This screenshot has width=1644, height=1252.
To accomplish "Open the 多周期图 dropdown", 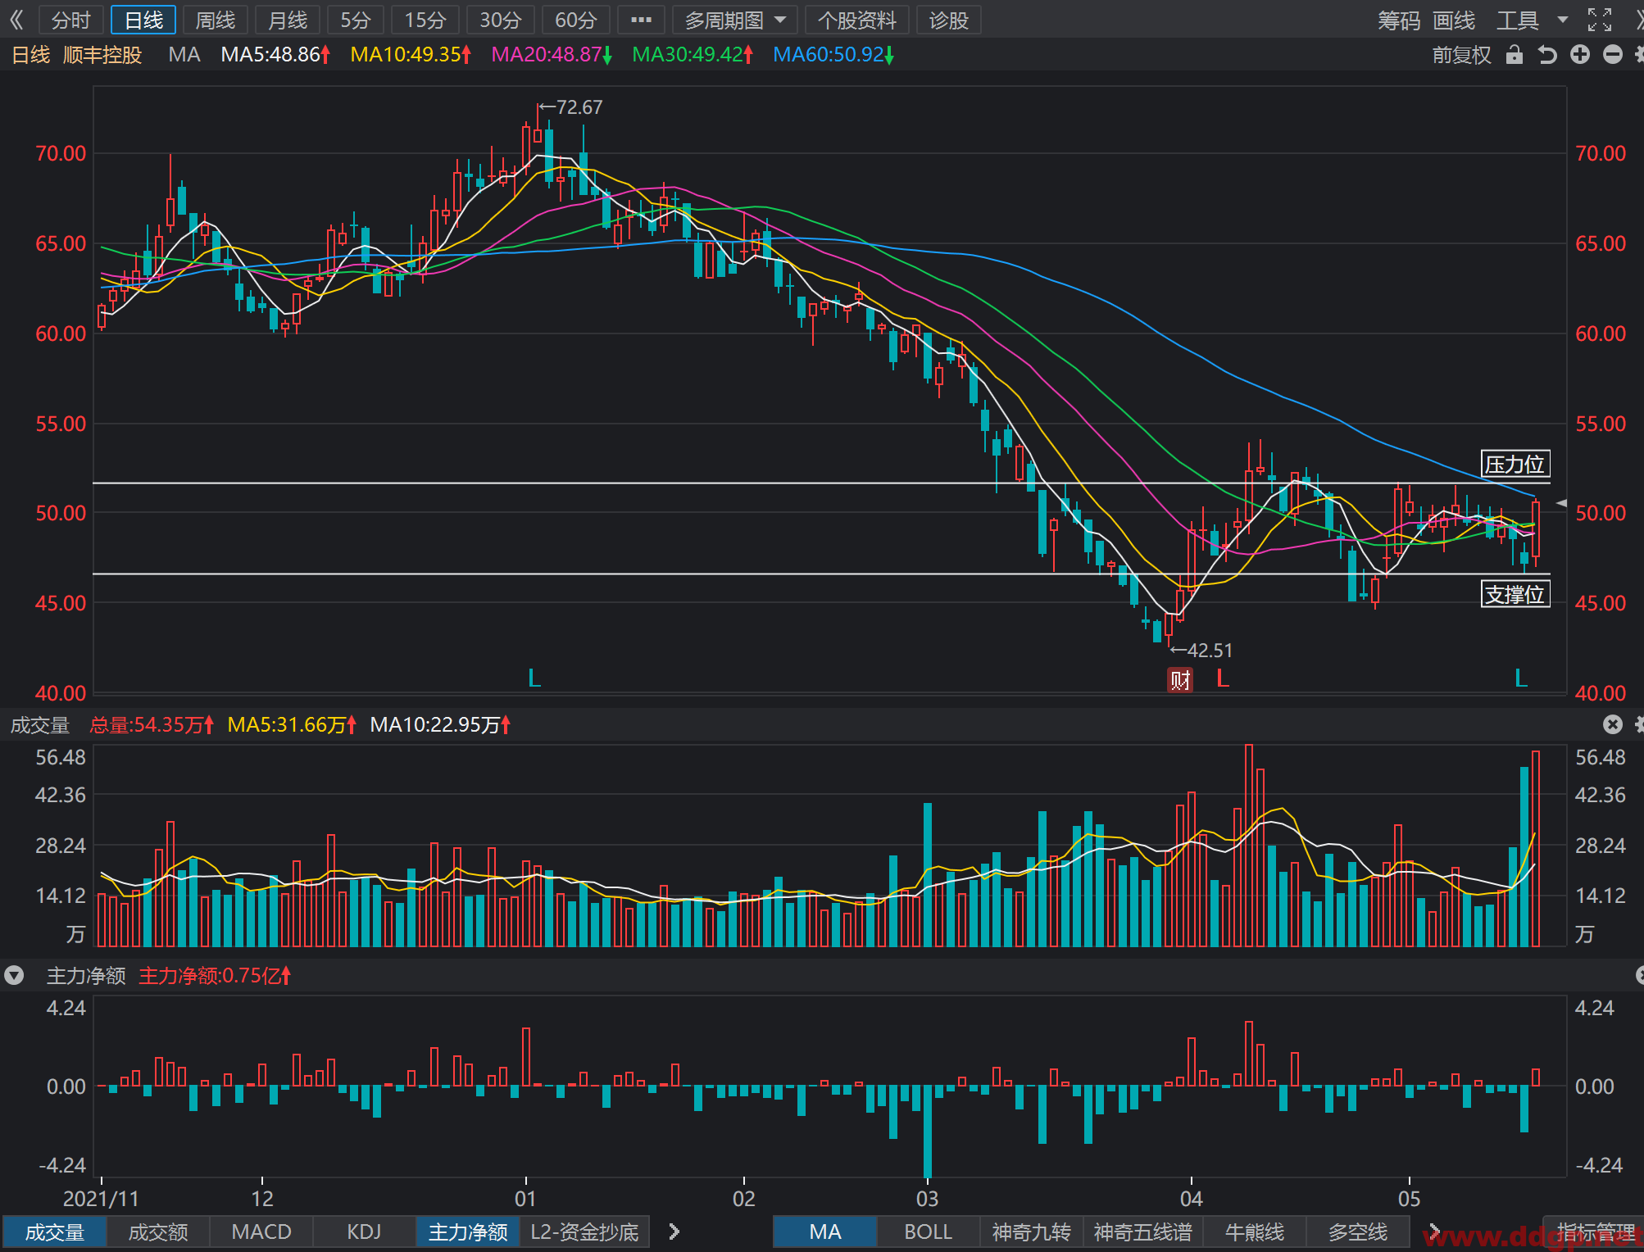I will tap(735, 20).
